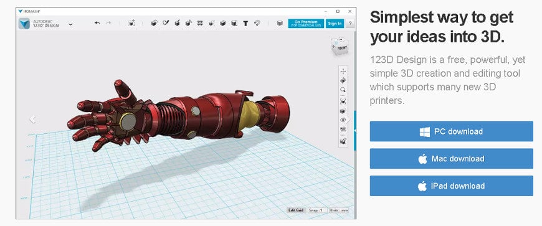The width and height of the screenshot is (542, 226).
Task: Open the Sketch tool icon
Action: click(x=166, y=23)
